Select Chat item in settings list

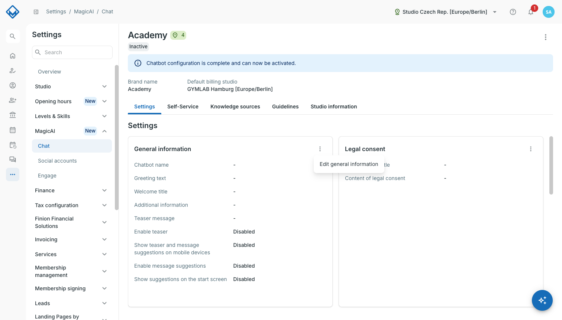click(72, 146)
